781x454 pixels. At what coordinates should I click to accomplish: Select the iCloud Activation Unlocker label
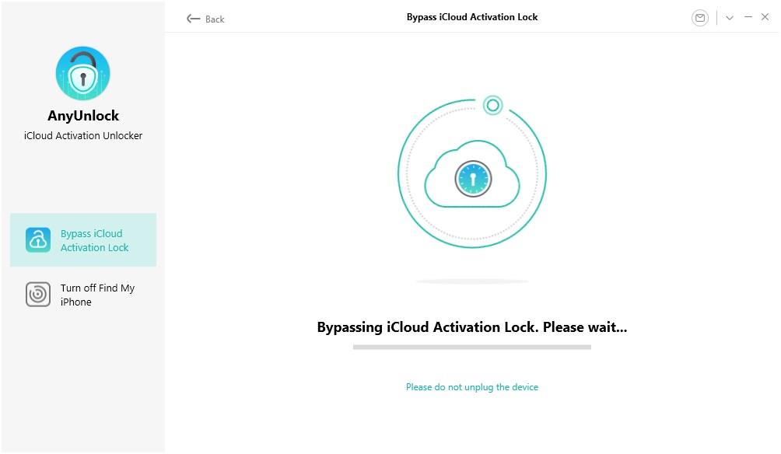click(82, 135)
